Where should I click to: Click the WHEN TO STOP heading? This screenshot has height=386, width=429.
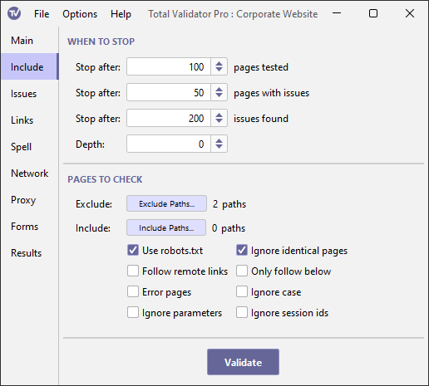[x=101, y=42]
